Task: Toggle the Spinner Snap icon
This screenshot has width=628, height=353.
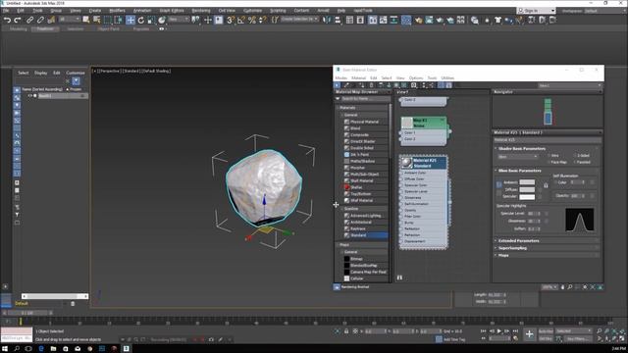Action: 262,20
